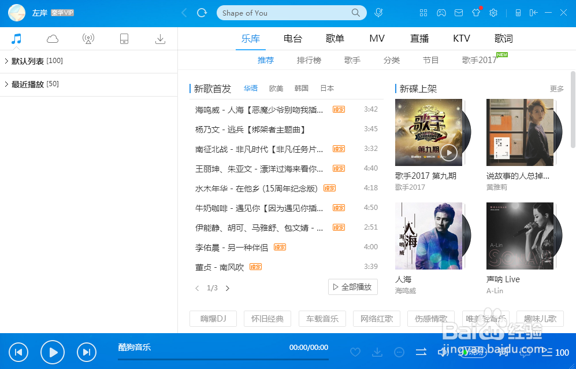Switch to 歌单 tab
The width and height of the screenshot is (576, 369).
click(x=335, y=38)
